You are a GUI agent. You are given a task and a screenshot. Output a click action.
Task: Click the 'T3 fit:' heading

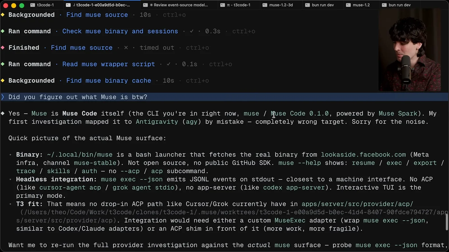tap(29, 204)
